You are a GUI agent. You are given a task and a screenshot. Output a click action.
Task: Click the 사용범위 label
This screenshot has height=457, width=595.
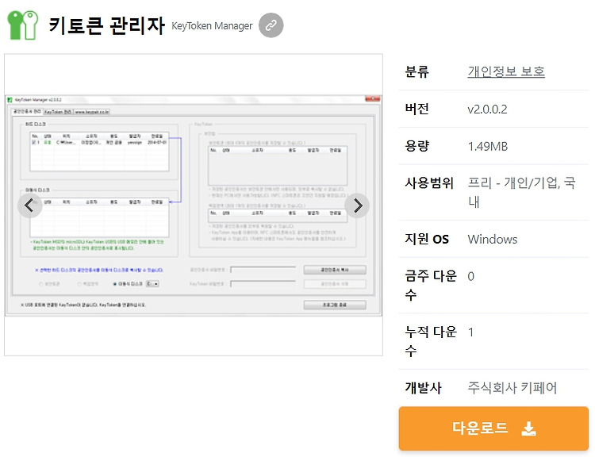[x=428, y=183]
